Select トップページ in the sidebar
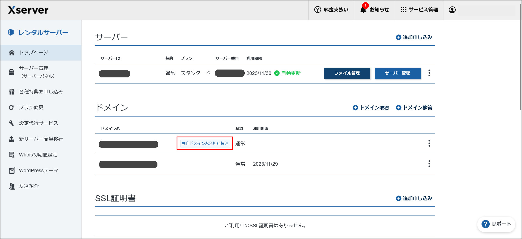This screenshot has width=522, height=239. pos(41,52)
